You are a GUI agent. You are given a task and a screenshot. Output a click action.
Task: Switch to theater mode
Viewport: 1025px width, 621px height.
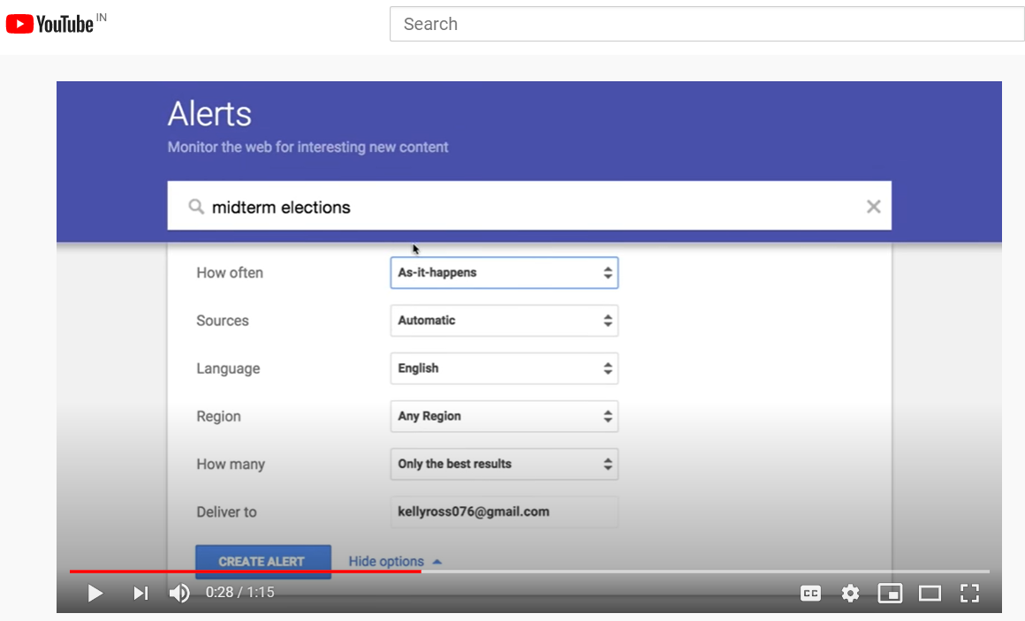[930, 594]
